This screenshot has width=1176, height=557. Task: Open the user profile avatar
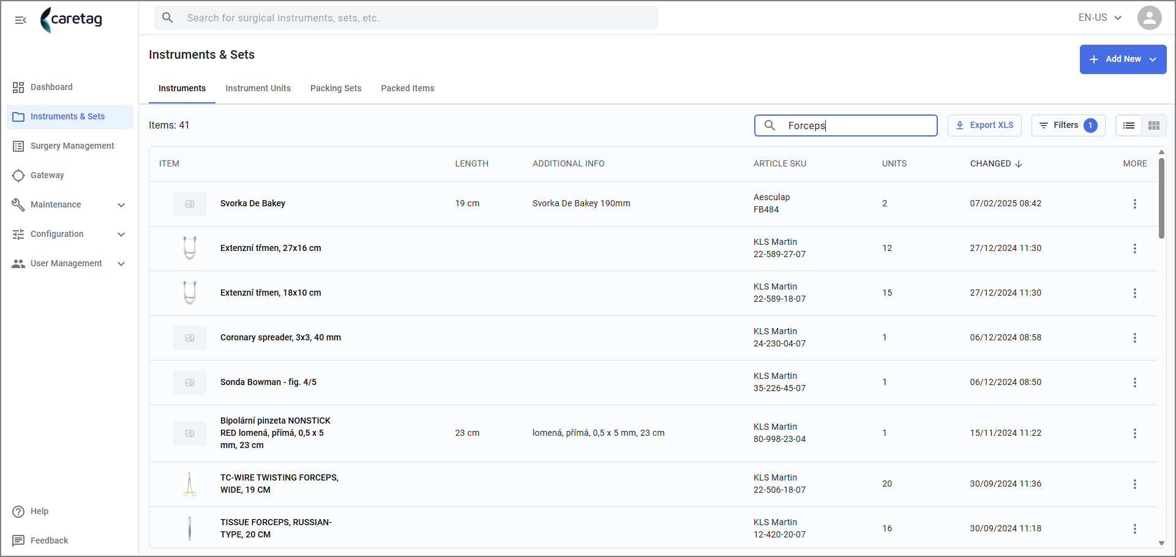pyautogui.click(x=1149, y=18)
